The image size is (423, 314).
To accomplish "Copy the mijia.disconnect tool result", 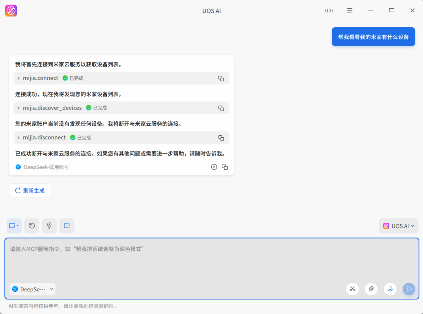I will 221,138.
